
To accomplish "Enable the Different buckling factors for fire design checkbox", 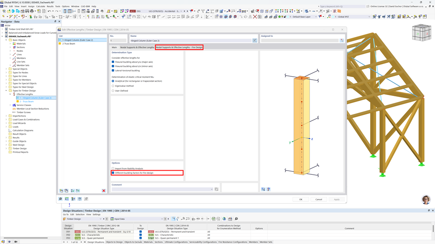I will point(113,172).
